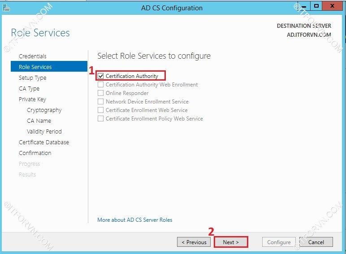This screenshot has height=254, width=346.
Task: Navigate to the CA Name page
Action: 39,121
